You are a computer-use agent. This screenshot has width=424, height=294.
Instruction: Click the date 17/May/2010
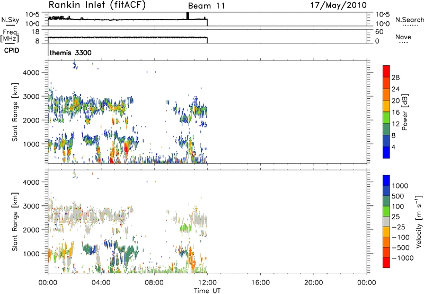(x=338, y=5)
